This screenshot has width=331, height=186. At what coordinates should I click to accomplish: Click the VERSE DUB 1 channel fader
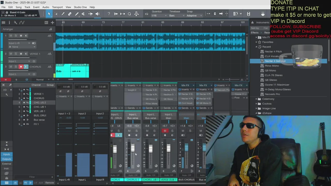click(x=169, y=148)
